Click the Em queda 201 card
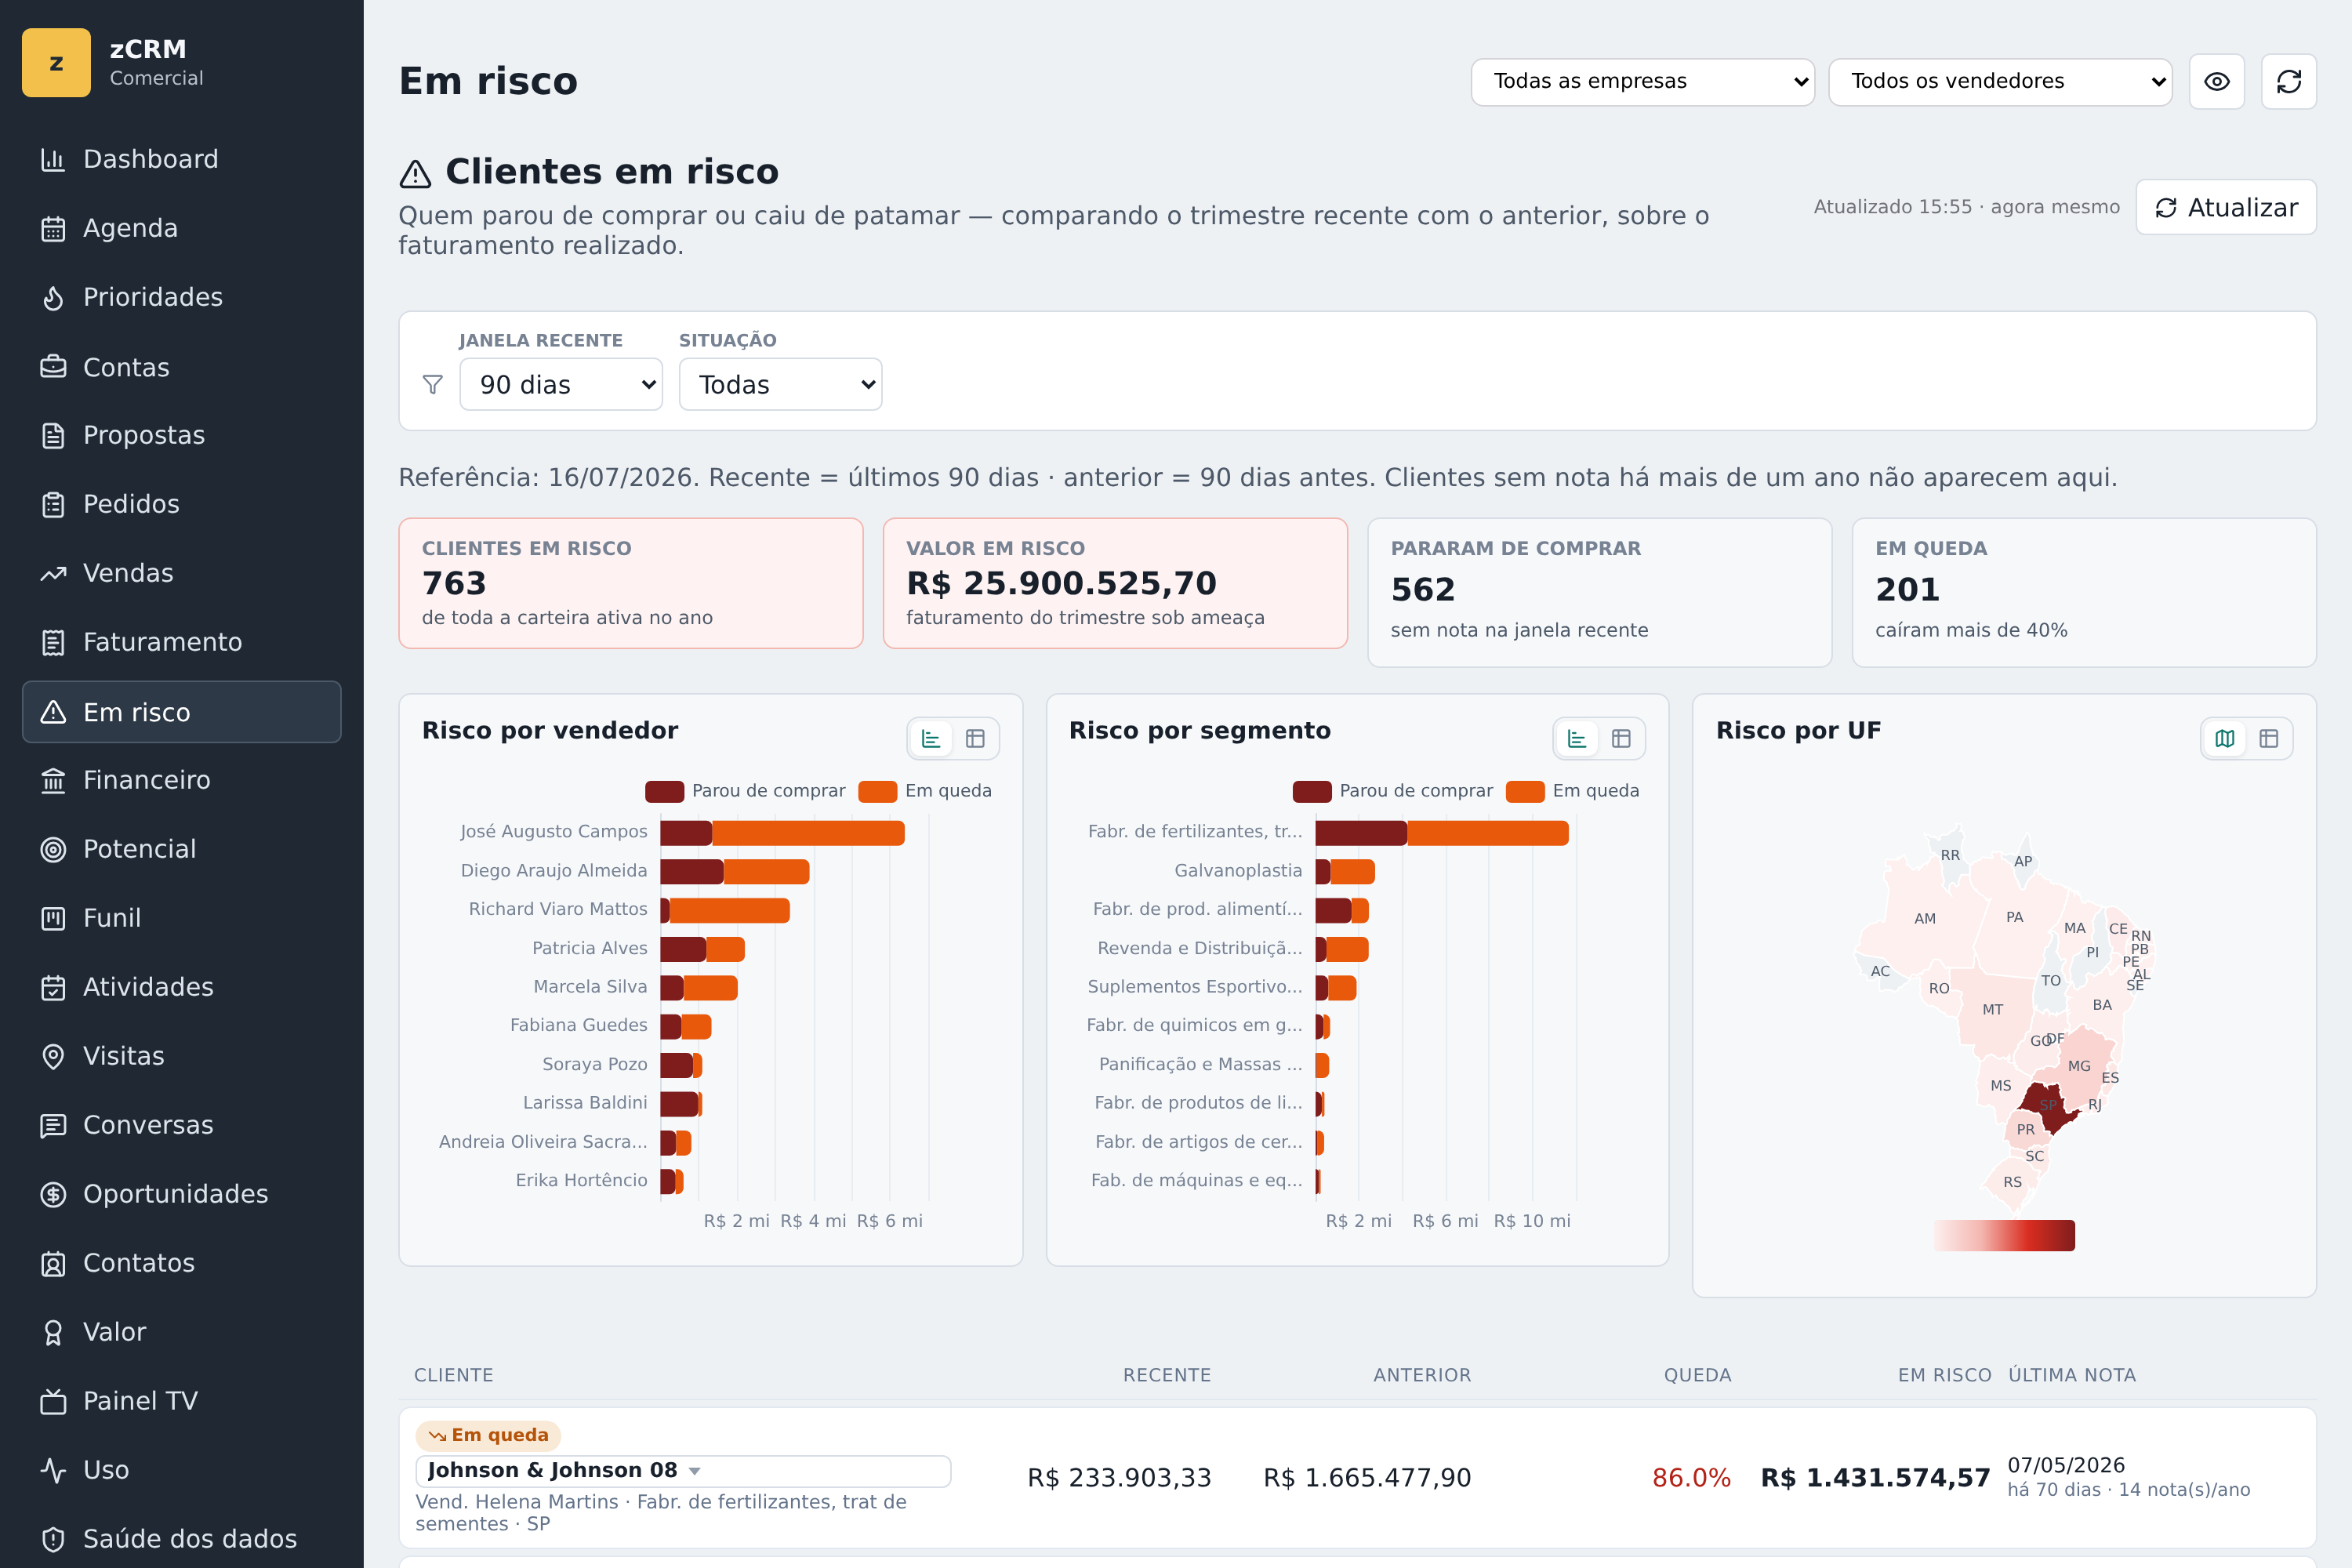This screenshot has width=2352, height=1568. pyautogui.click(x=2084, y=592)
